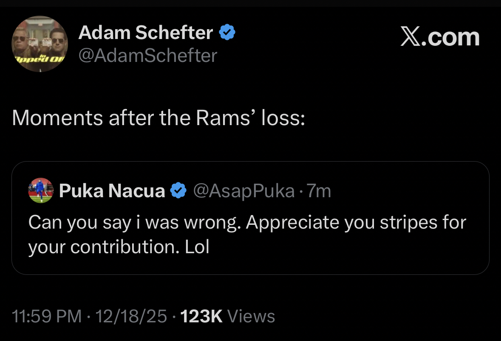The width and height of the screenshot is (501, 341).
Task: Click the 11:59 PM post time
Action: pyautogui.click(x=47, y=316)
